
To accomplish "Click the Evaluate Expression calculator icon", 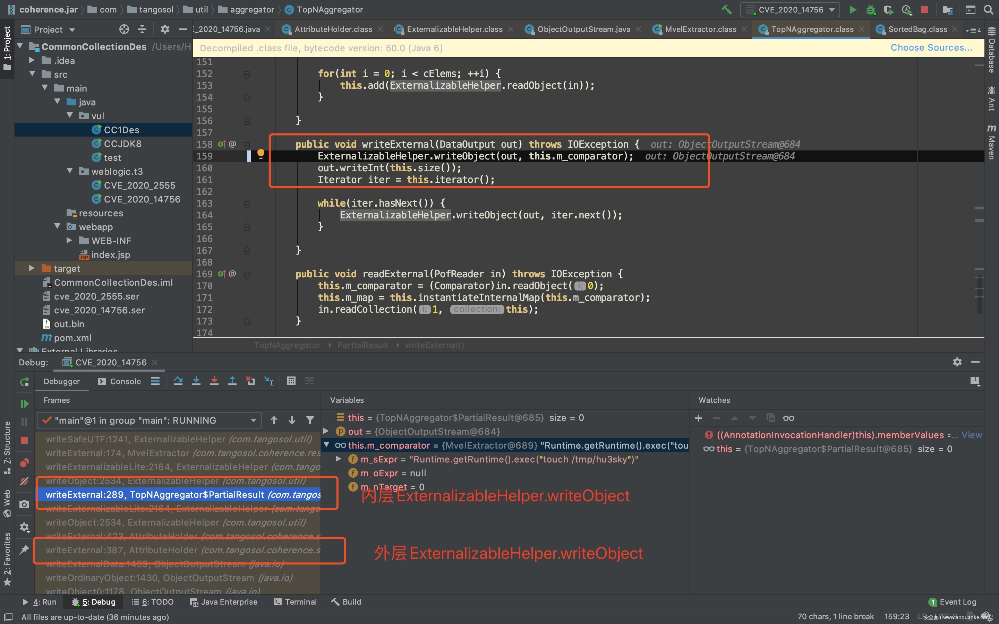I will tap(291, 381).
